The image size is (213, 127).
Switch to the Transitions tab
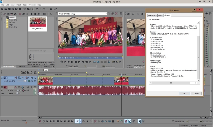pyautogui.click(x=35, y=66)
